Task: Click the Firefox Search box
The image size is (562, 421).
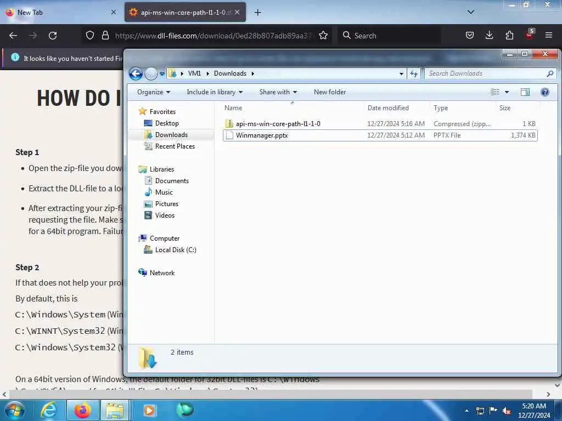Action: (389, 36)
